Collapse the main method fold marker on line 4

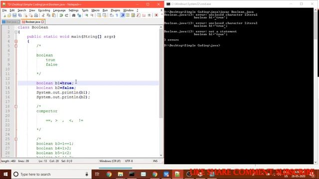(x=16, y=41)
